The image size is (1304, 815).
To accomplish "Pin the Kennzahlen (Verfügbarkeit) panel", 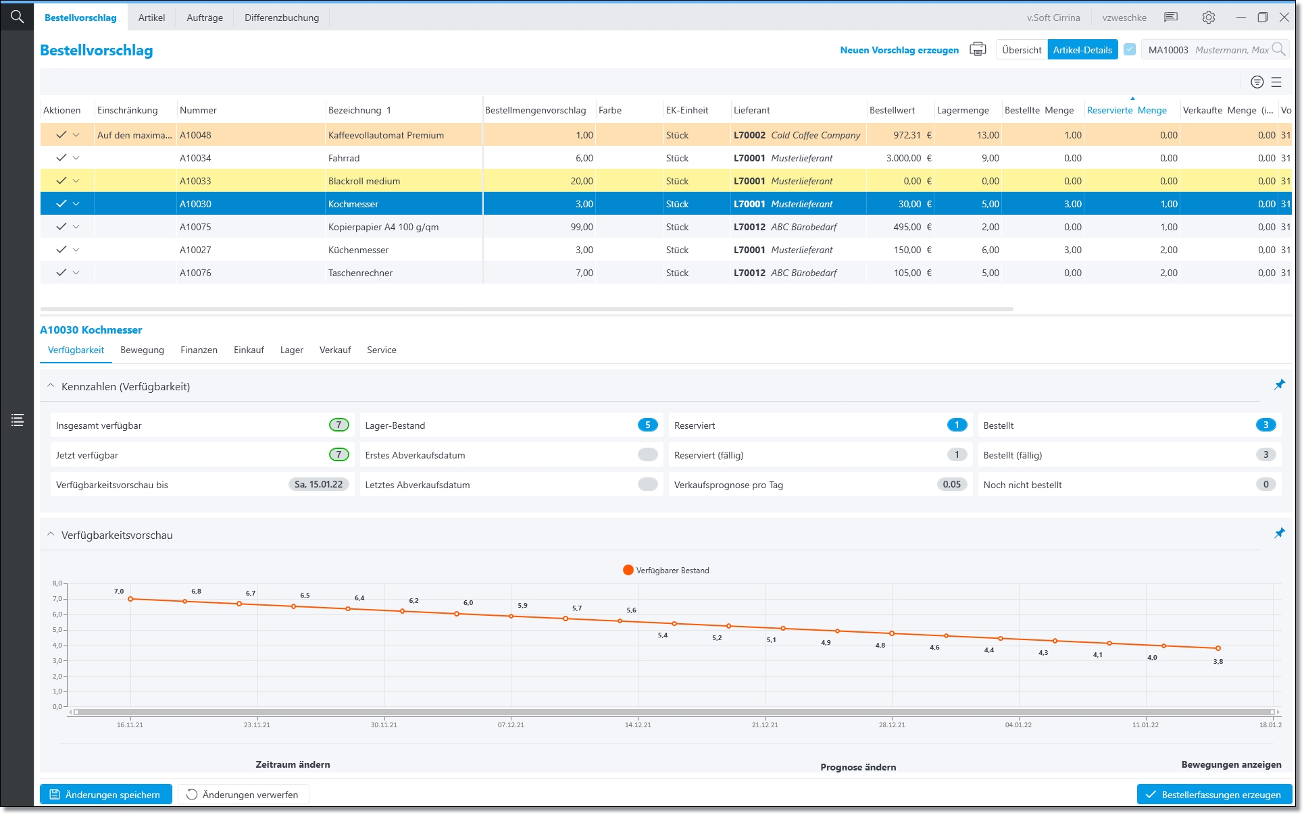I will point(1279,385).
